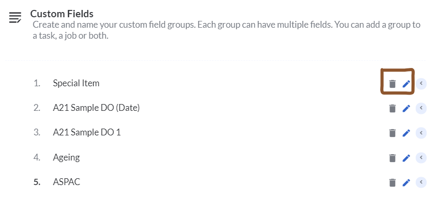Edit the A21 Sample DO (Date) group
This screenshot has width=446, height=218.
pos(406,108)
